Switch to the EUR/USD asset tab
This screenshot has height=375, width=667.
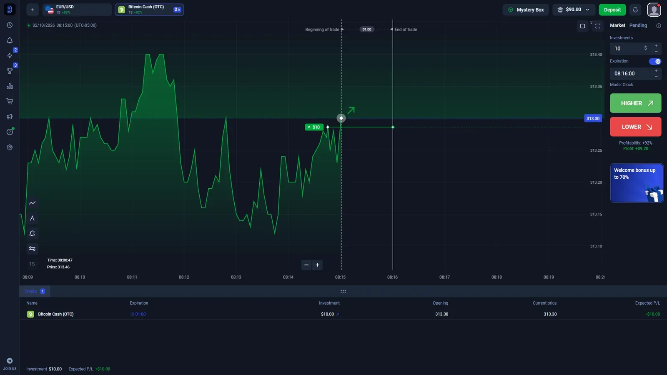[77, 10]
